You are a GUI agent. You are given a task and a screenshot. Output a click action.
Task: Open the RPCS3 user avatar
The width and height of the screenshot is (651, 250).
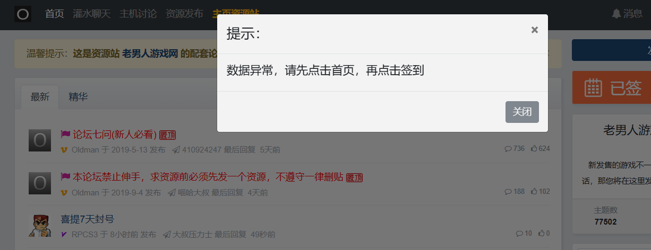pyautogui.click(x=39, y=225)
